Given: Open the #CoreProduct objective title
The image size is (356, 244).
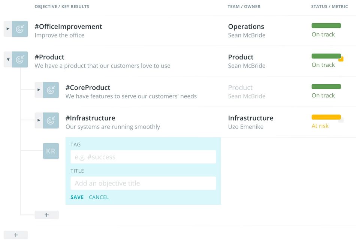Looking at the screenshot, I should [x=88, y=88].
